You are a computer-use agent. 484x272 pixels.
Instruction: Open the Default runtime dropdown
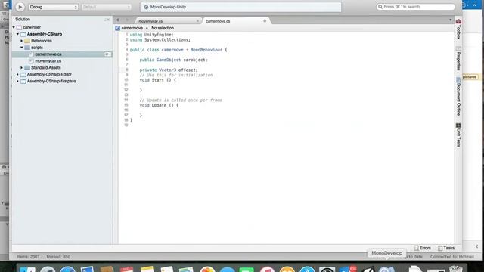pyautogui.click(x=107, y=7)
